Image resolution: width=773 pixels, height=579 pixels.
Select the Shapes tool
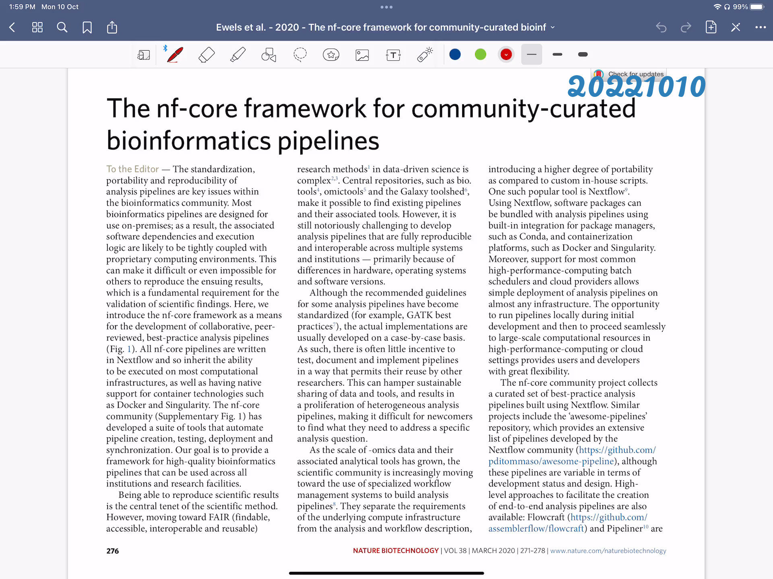pyautogui.click(x=269, y=55)
